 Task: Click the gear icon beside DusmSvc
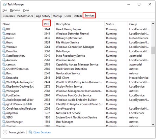click(4, 51)
